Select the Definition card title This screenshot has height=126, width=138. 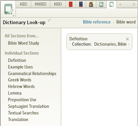[x=78, y=39]
